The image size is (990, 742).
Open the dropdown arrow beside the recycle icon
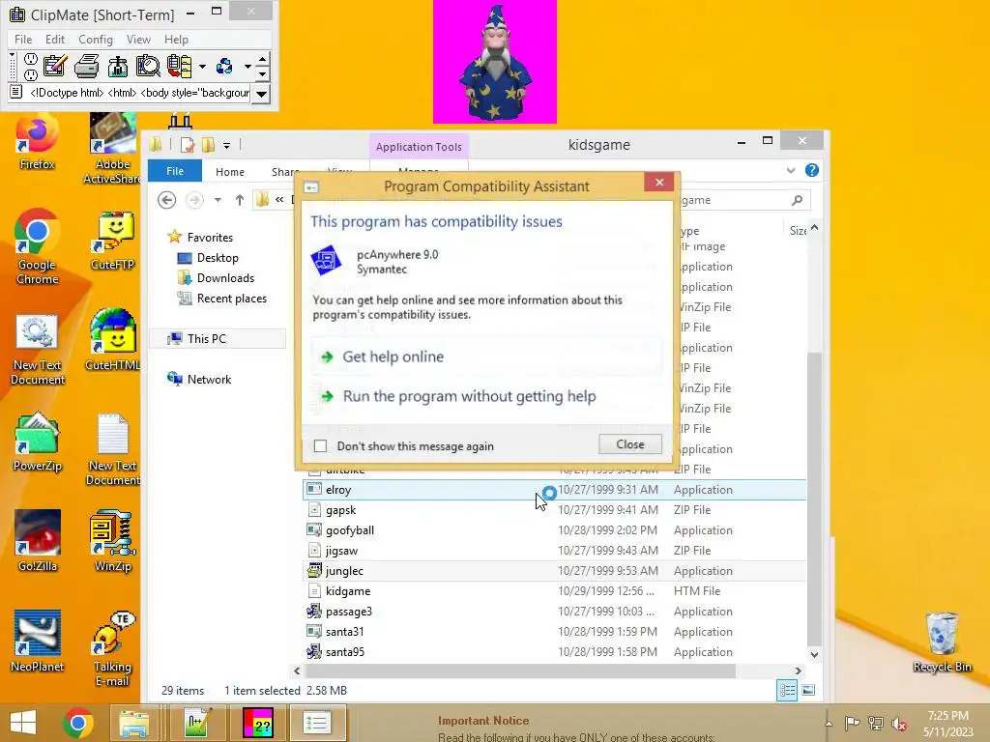pos(247,67)
